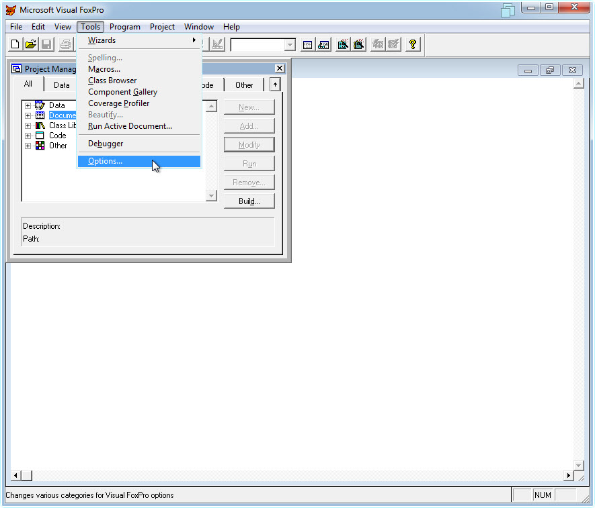The image size is (595, 508).
Task: Open the database combo box dropdown arrow
Action: (290, 45)
